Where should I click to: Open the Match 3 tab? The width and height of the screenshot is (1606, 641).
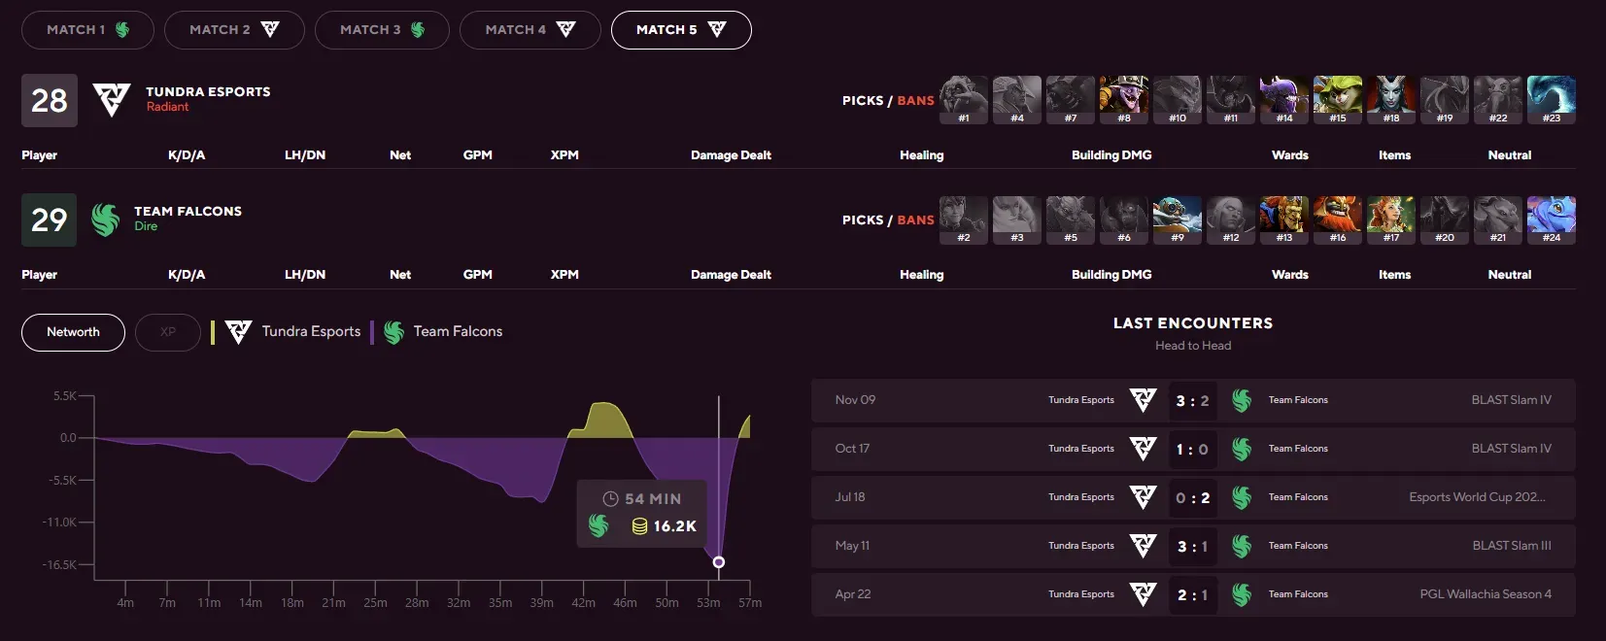click(x=381, y=30)
